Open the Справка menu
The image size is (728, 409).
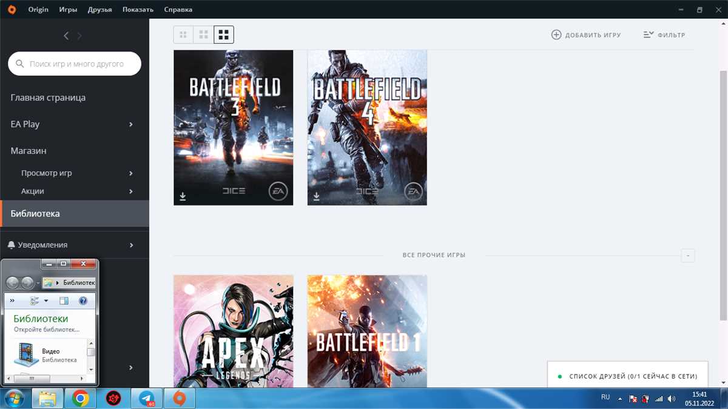(178, 9)
